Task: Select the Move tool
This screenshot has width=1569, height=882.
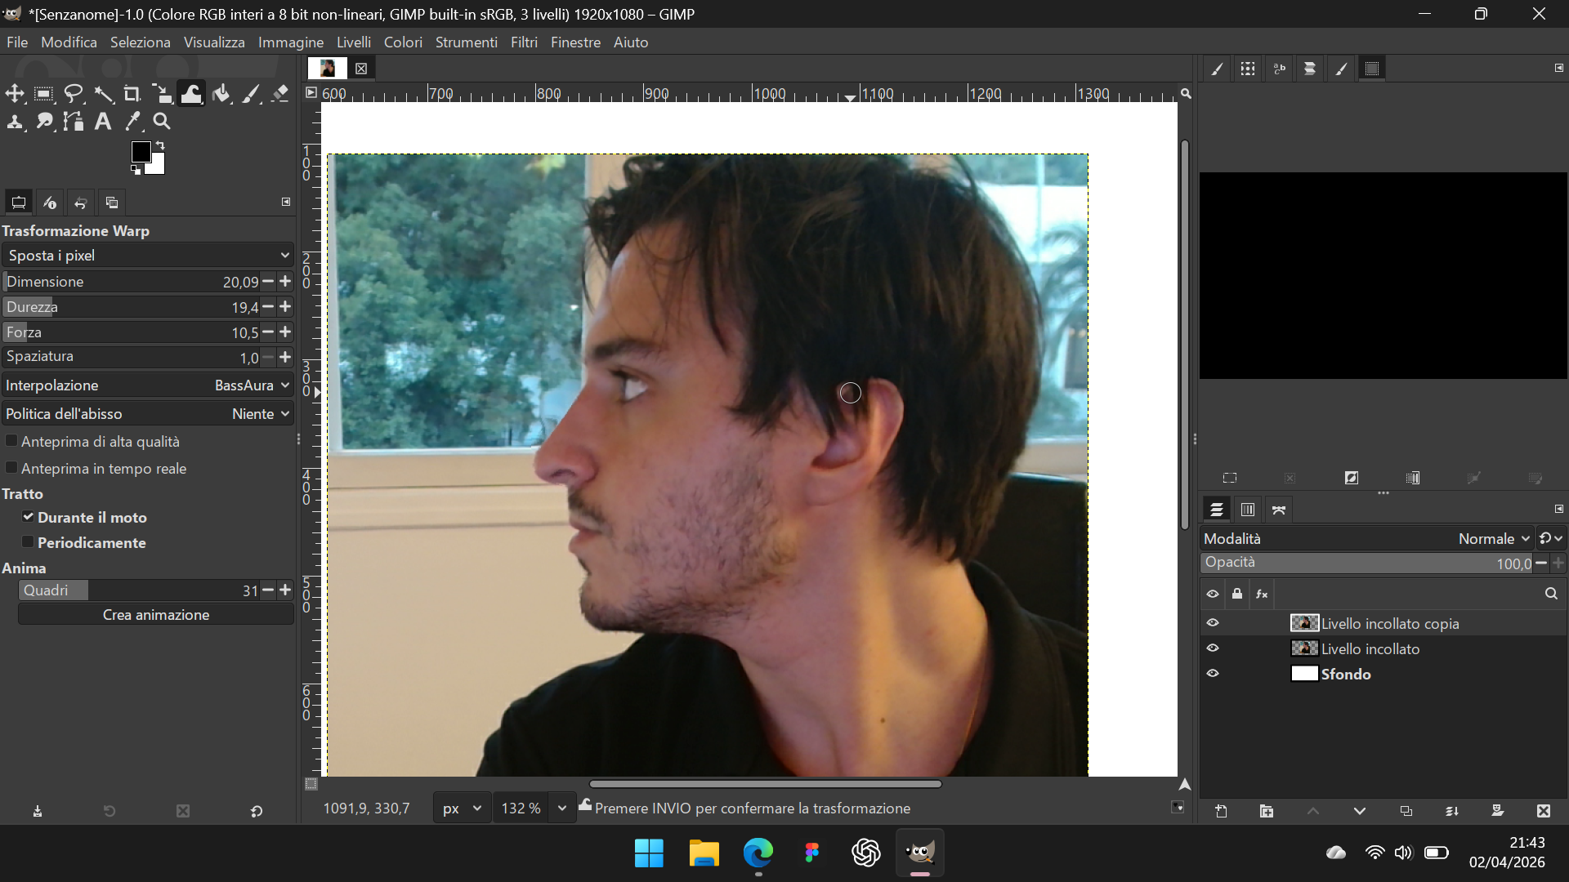Action: point(15,94)
